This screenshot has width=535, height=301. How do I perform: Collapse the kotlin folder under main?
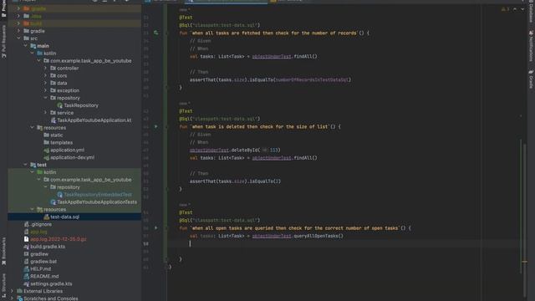[x=32, y=54]
